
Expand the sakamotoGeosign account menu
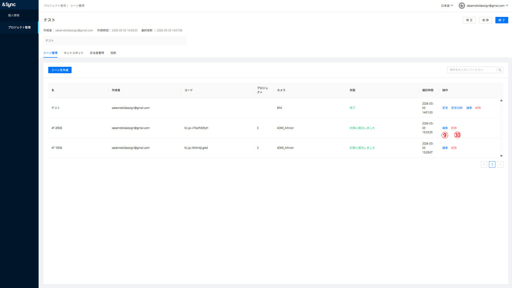point(487,6)
